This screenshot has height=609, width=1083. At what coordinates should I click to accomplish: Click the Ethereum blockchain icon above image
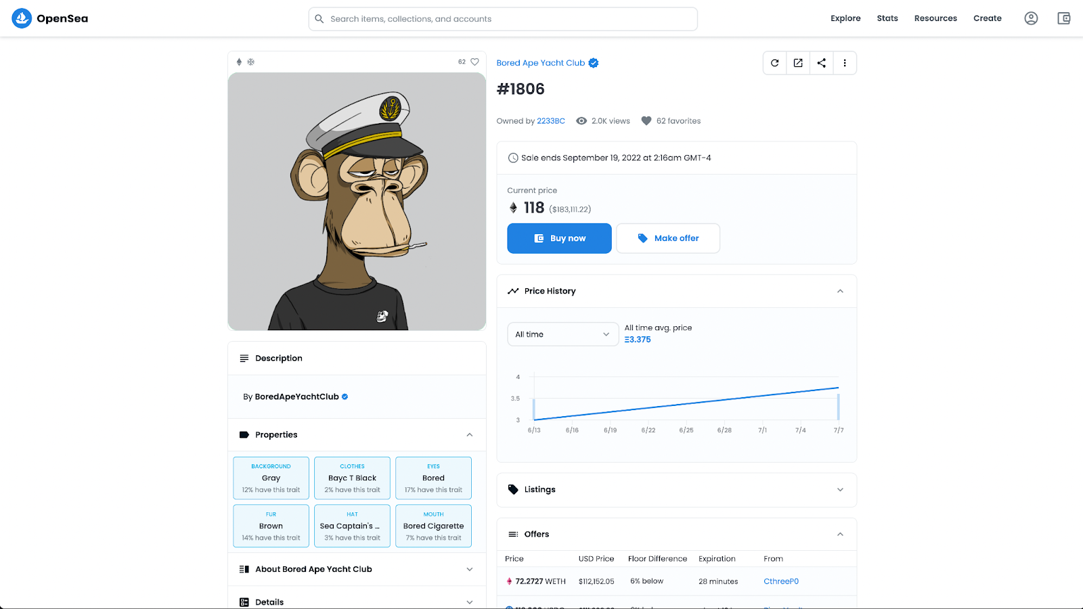[x=239, y=62]
